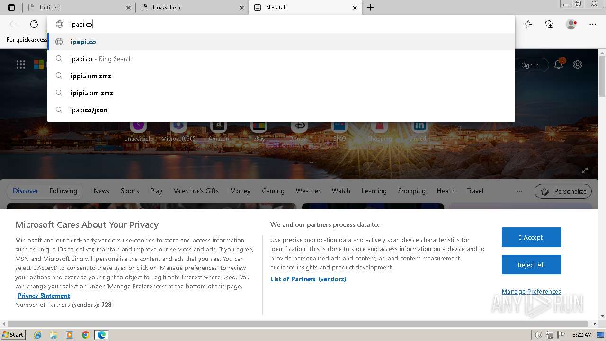Open the Sports category
606x341 pixels.
(x=130, y=191)
